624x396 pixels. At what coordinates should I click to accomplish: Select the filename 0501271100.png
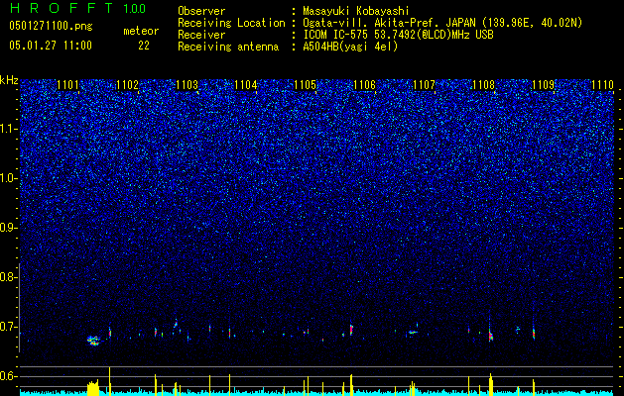[51, 27]
